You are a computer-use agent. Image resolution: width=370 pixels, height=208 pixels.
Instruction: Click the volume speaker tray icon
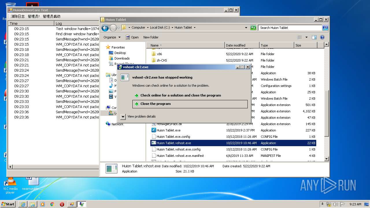click(x=336, y=204)
